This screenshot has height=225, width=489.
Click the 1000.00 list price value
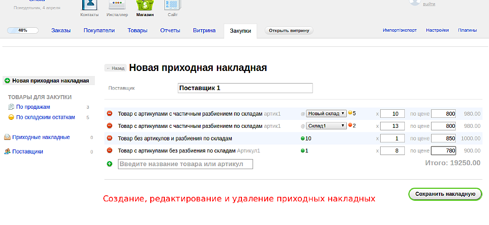[471, 138]
